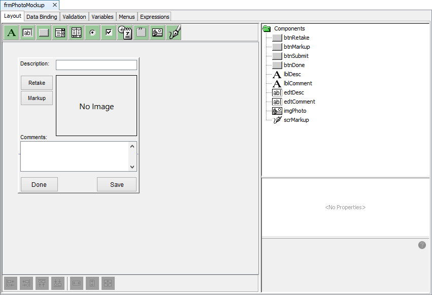Select the Label (A) component tool
Image resolution: width=432 pixels, height=295 pixels.
[x=12, y=32]
